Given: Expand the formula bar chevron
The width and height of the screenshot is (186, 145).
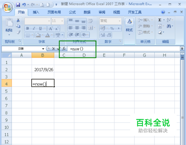Looking at the screenshot, I should pyautogui.click(x=182, y=48).
